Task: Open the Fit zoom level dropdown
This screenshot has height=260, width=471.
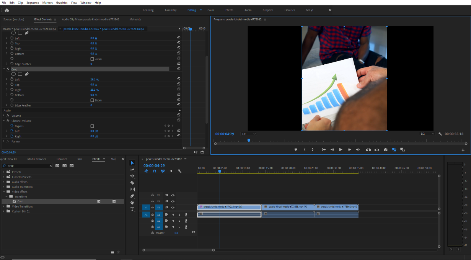Action: (249, 134)
